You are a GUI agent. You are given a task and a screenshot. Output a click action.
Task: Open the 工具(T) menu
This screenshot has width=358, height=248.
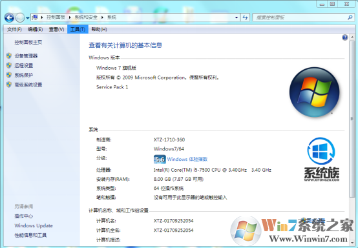(78, 30)
